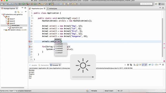The width and height of the screenshot is (166, 93).
Task: Collapse the collections-and-generics project
Action: click(x=2, y=14)
